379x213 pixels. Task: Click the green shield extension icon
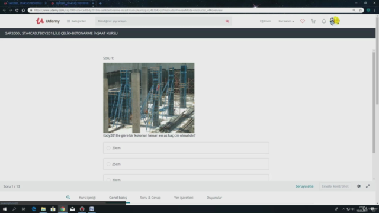click(x=368, y=11)
